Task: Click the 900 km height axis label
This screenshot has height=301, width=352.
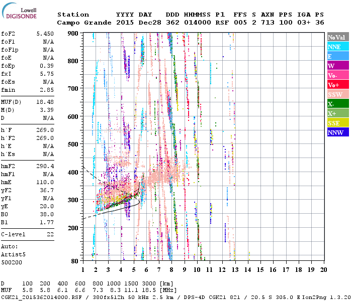Action: pos(73,34)
